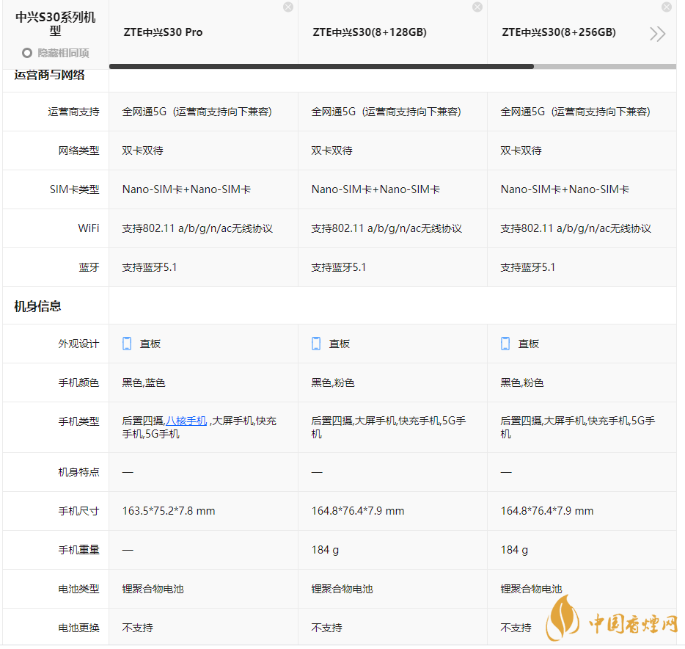Viewport: 685px width, 649px height.
Task: Click the ZTE中兴S30(8+256GB) column header
Action: pyautogui.click(x=558, y=32)
